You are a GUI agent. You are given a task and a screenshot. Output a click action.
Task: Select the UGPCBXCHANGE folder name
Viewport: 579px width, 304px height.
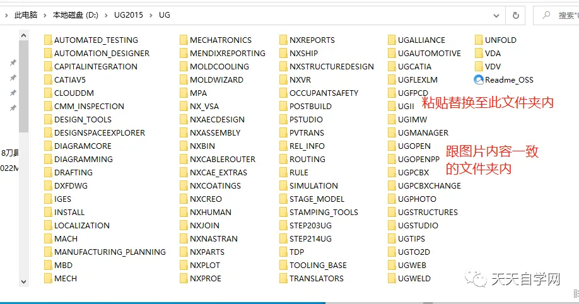(x=430, y=186)
